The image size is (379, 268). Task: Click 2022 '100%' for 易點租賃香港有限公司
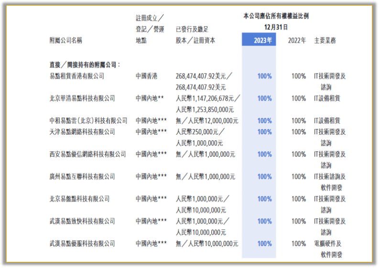[299, 76]
